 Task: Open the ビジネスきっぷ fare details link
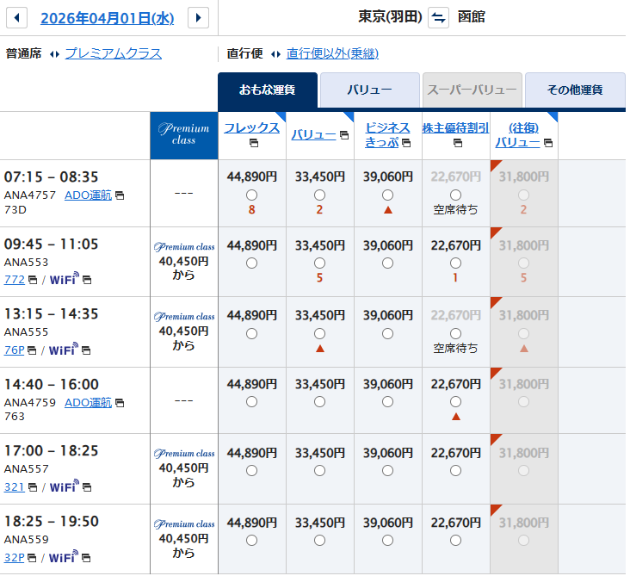coord(387,135)
